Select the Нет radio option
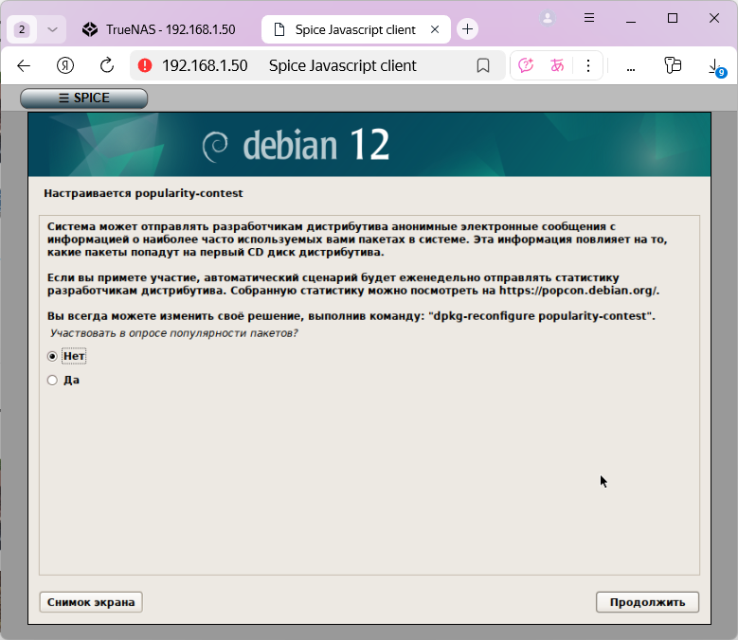Image resolution: width=738 pixels, height=640 pixels. (x=52, y=356)
